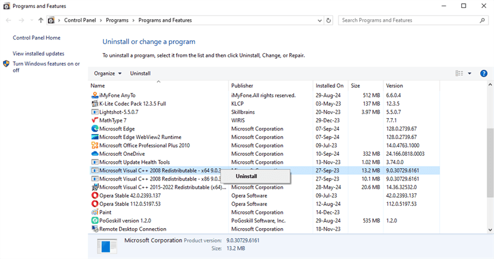Go to Programs breadcrumb
The height and width of the screenshot is (259, 494).
point(117,20)
